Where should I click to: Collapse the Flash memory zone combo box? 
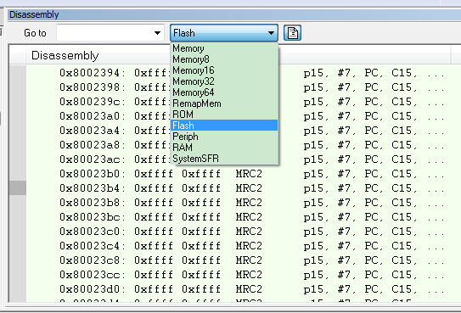pos(224,32)
